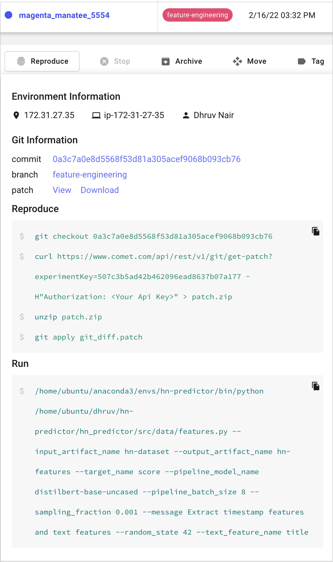Viewport: 333px width, 562px height.
Task: Click the Archive box icon
Action: [165, 62]
